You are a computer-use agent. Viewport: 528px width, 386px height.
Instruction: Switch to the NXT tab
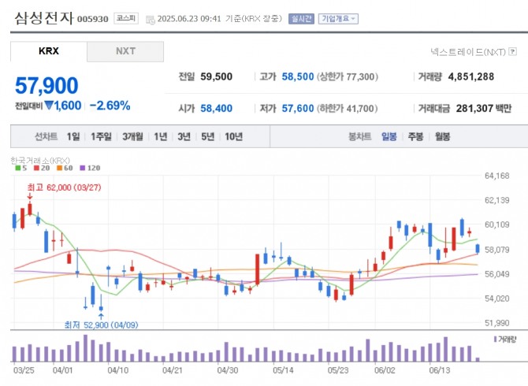pyautogui.click(x=125, y=51)
